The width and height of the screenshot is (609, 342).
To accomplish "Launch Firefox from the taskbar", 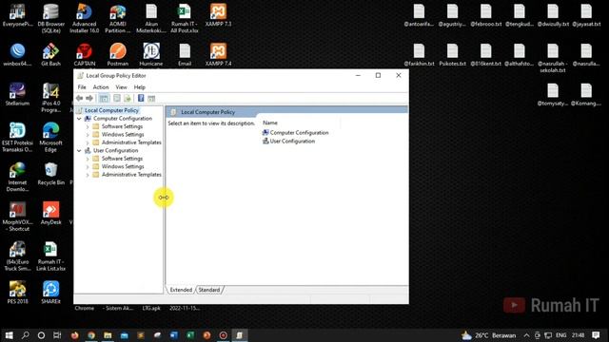I will click(74, 335).
